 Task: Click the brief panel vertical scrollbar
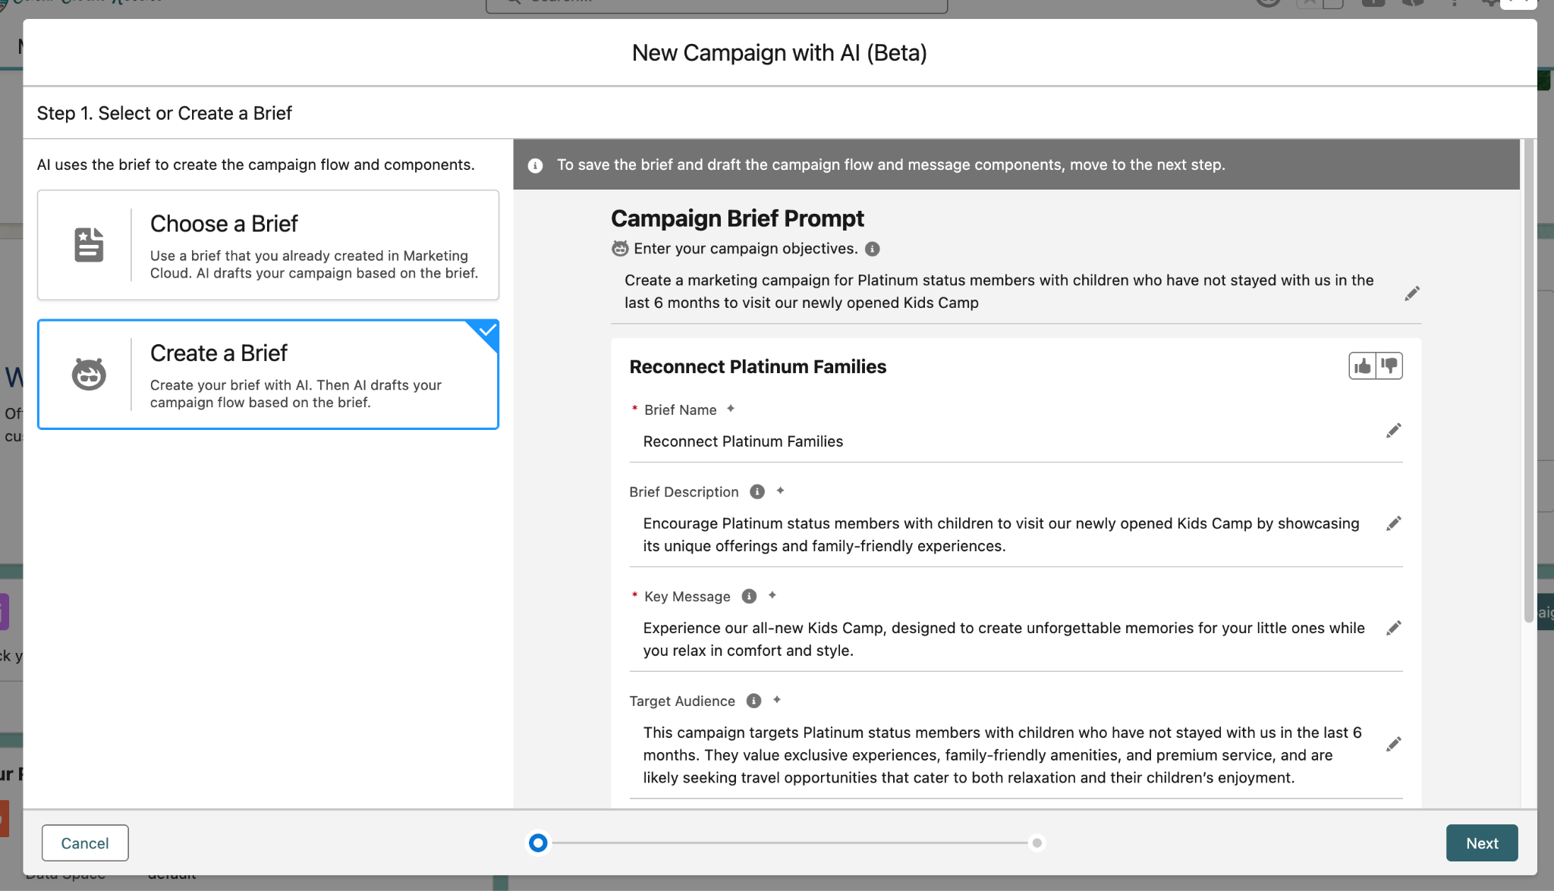[x=1528, y=379]
